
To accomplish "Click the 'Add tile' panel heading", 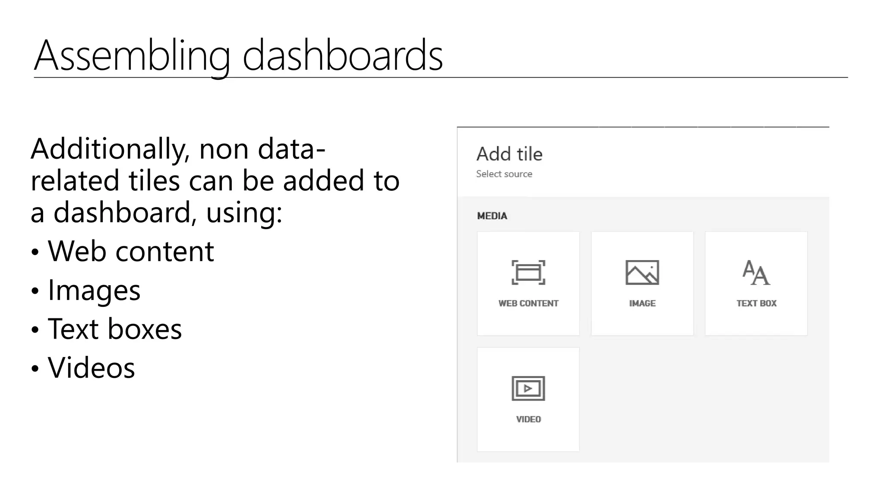I will [509, 154].
